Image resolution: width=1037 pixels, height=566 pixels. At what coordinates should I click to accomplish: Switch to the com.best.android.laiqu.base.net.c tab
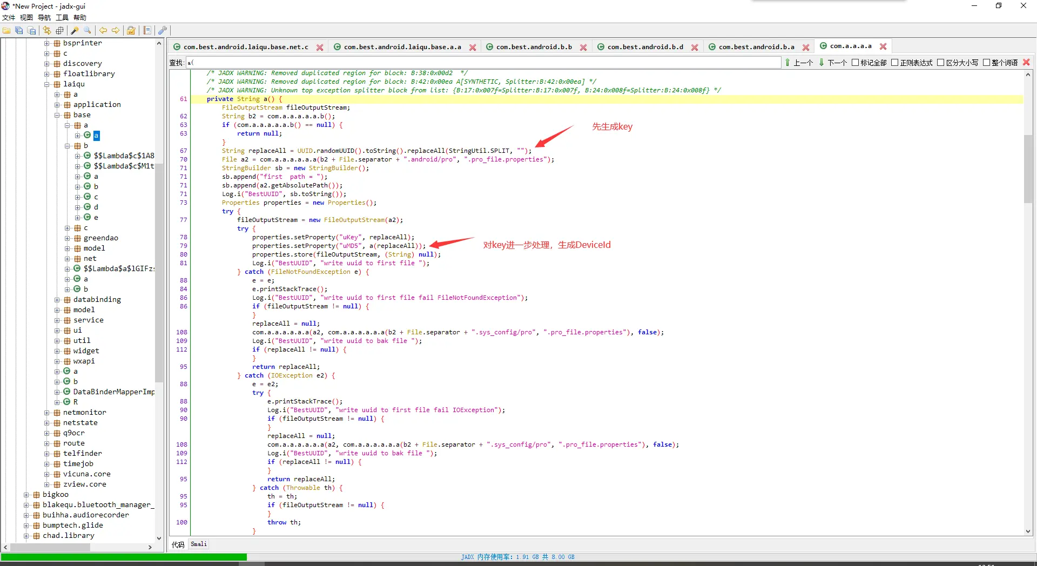pyautogui.click(x=246, y=47)
